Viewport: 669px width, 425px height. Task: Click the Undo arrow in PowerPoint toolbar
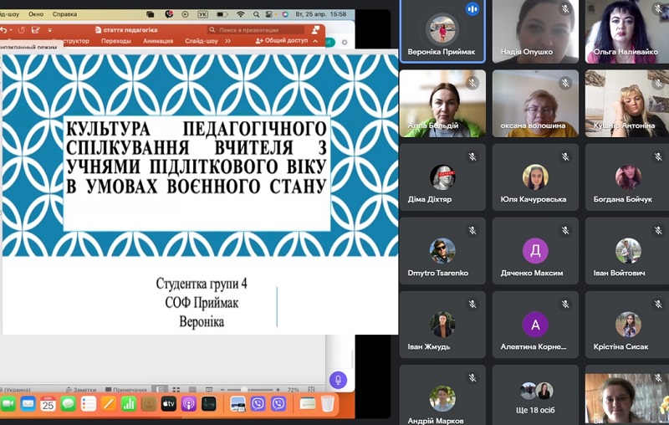click(4, 30)
